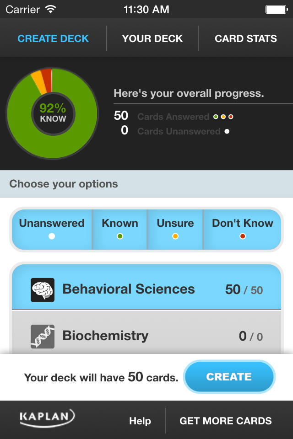Toggle the Known filter option

coord(120,229)
